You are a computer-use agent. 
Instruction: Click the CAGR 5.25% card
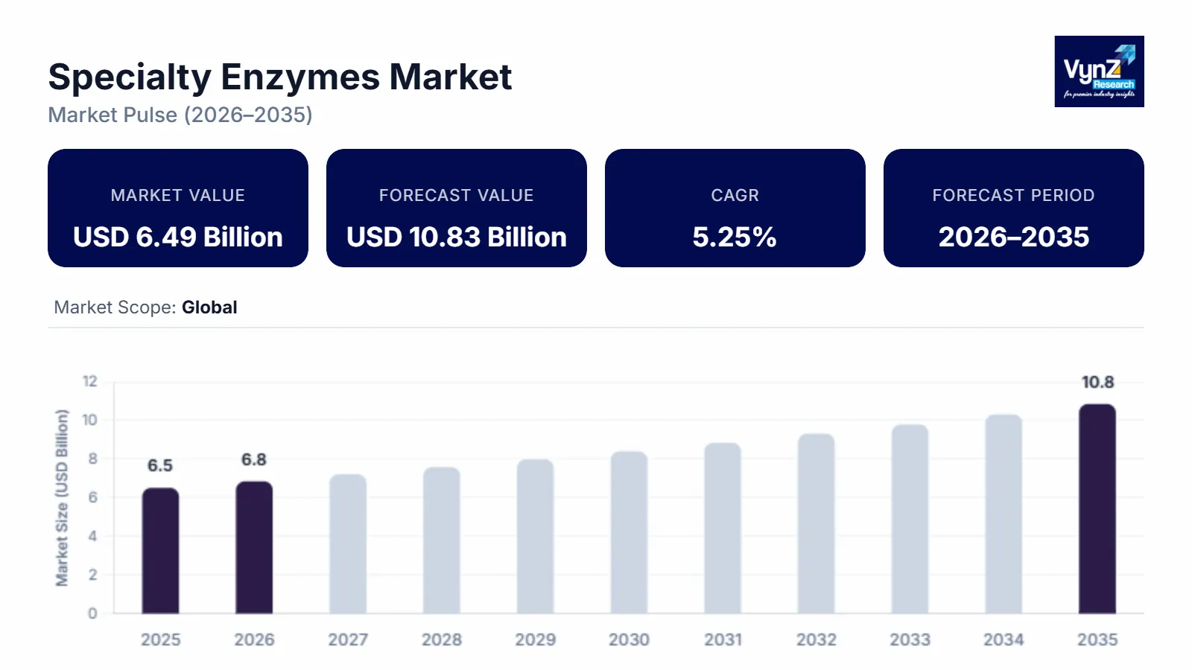point(735,208)
